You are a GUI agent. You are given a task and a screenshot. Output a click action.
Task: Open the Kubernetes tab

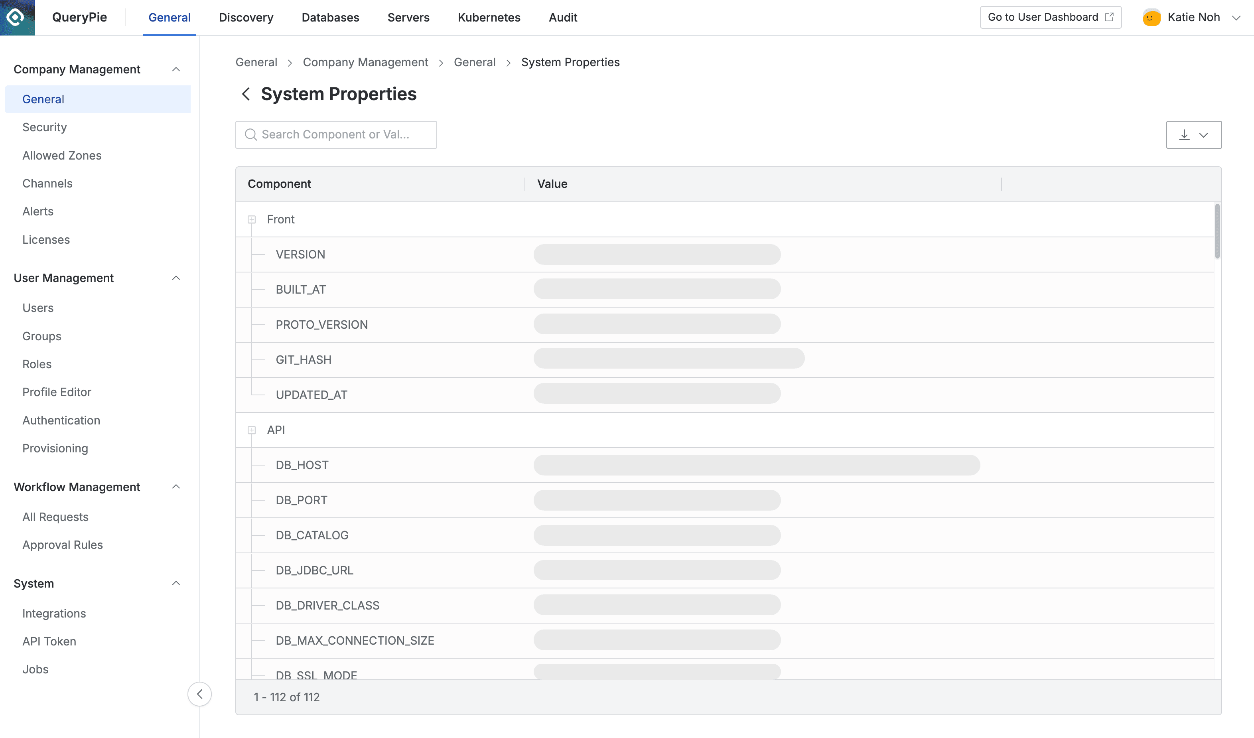(489, 18)
